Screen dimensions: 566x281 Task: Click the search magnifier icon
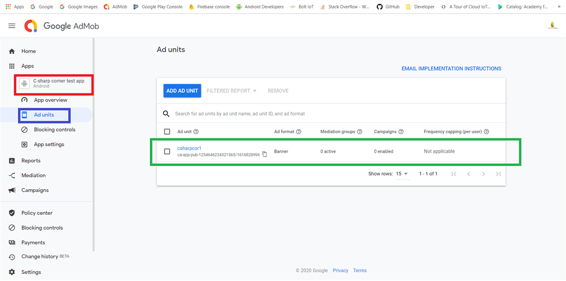coord(166,114)
